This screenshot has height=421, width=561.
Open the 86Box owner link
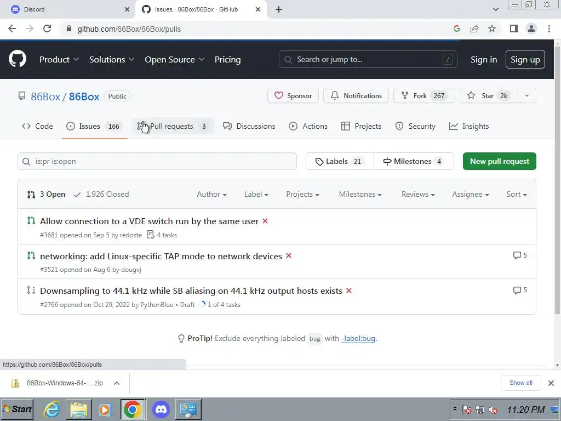[x=45, y=96]
